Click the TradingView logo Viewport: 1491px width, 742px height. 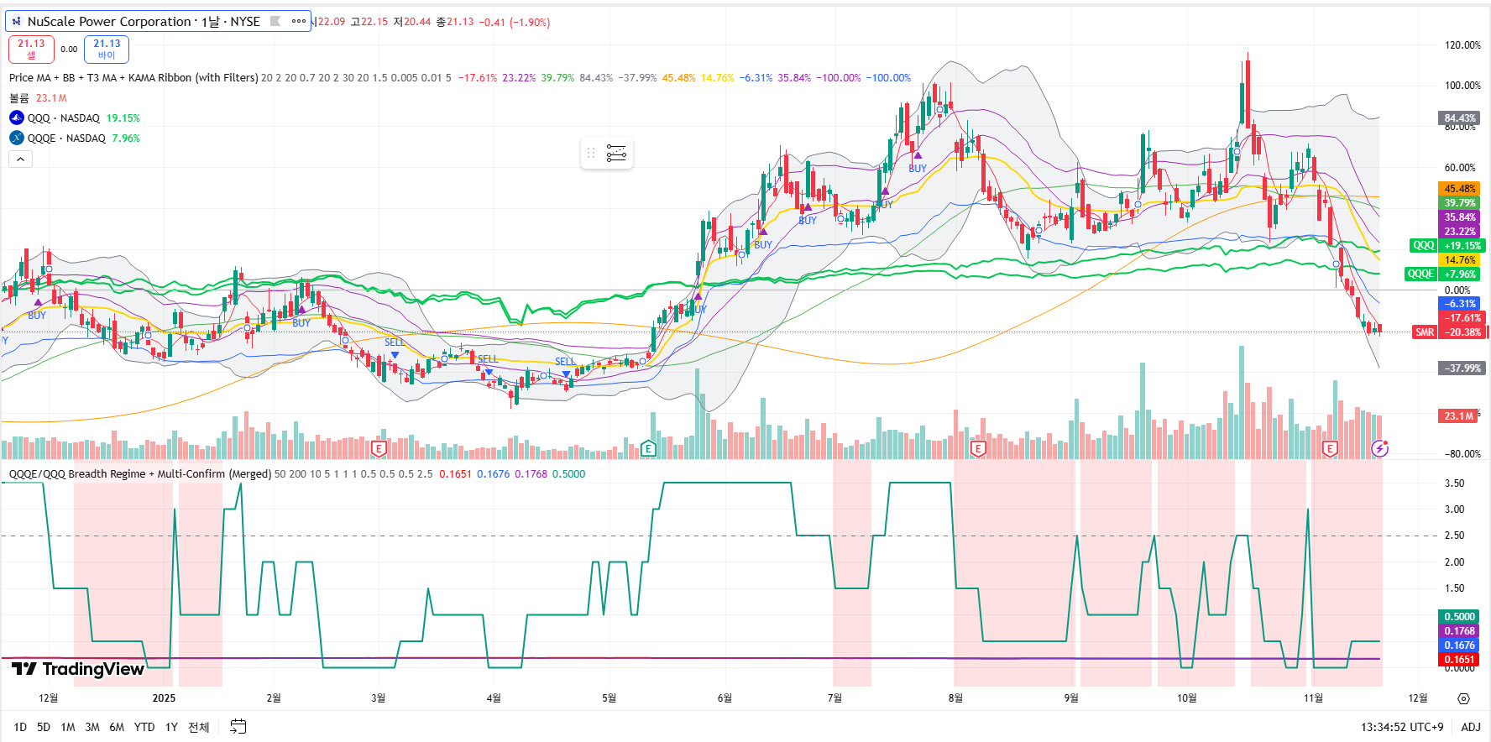point(78,669)
